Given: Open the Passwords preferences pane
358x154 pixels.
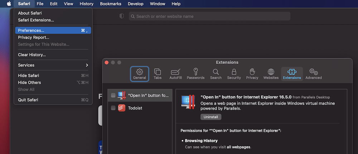Looking at the screenshot, I should pos(196,74).
